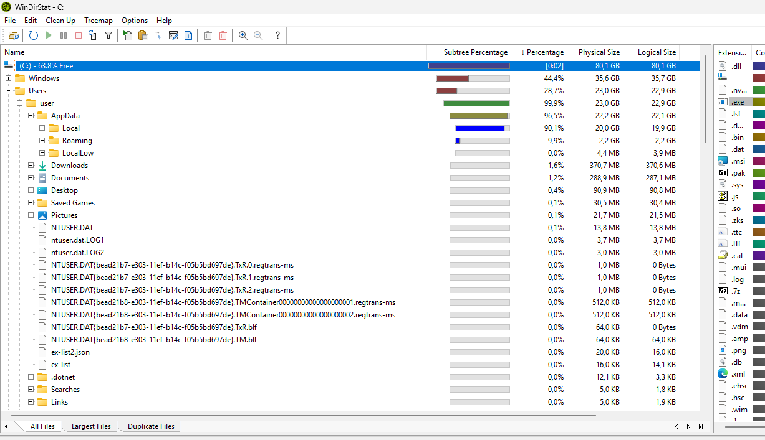Open the filter funnel icon
The width and height of the screenshot is (765, 440).
(108, 35)
